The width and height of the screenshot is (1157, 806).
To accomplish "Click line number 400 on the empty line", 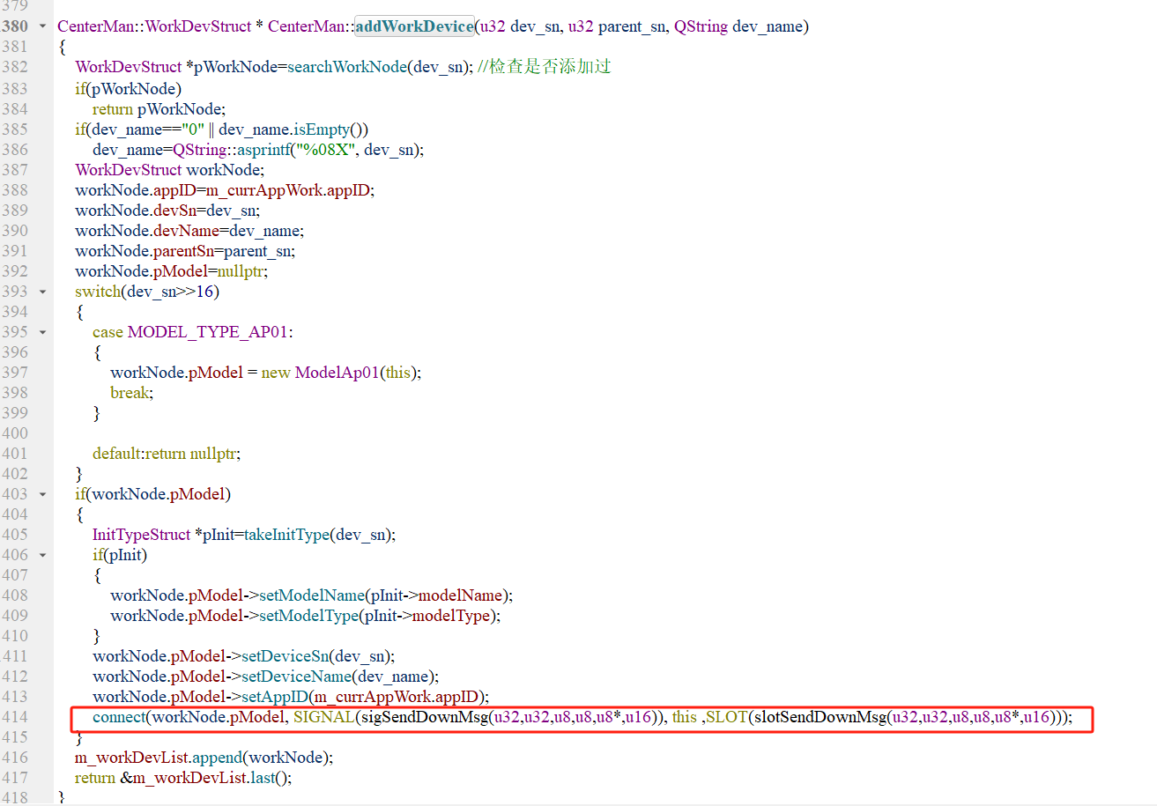I will pos(15,433).
